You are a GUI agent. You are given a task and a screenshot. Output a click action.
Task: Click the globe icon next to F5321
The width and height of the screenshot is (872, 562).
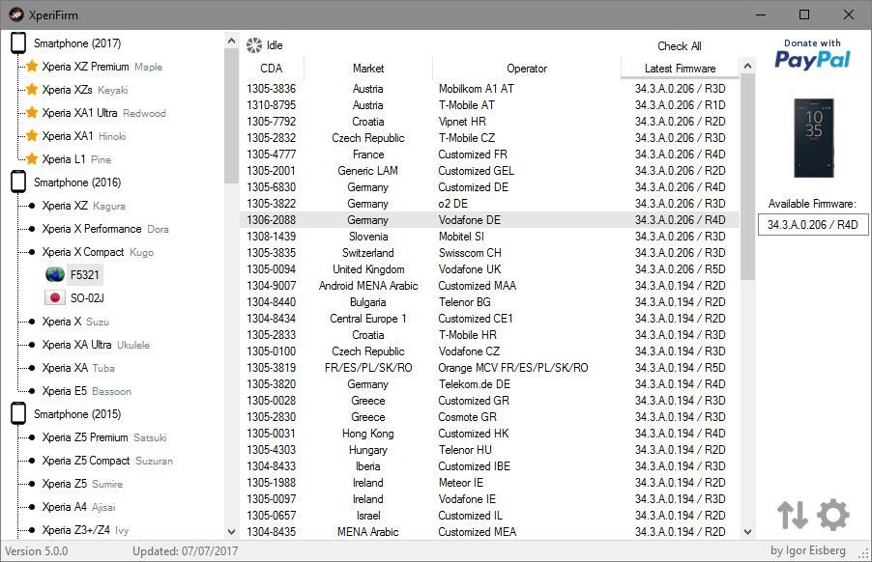[55, 274]
